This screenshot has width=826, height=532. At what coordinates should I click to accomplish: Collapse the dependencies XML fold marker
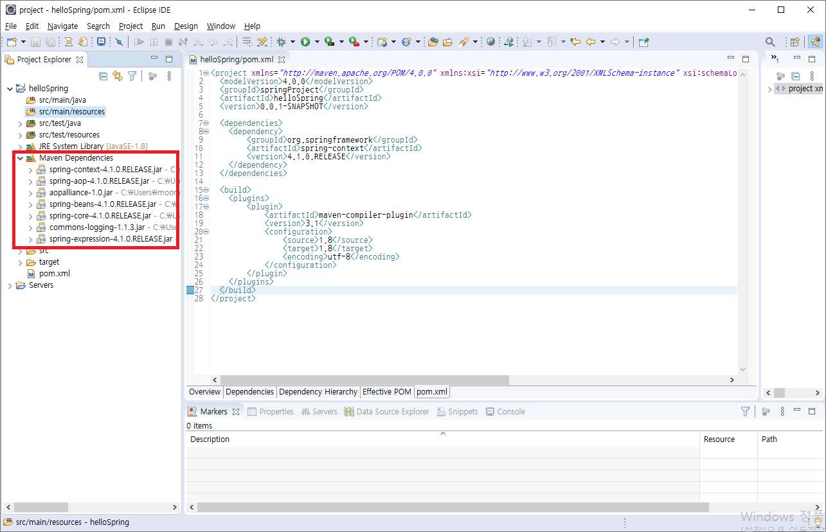point(206,123)
